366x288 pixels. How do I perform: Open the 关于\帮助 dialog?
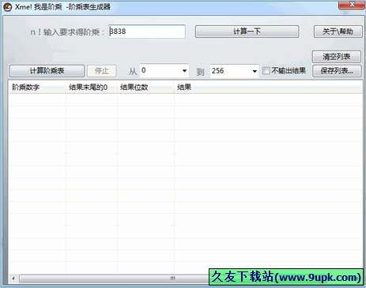pyautogui.click(x=338, y=32)
